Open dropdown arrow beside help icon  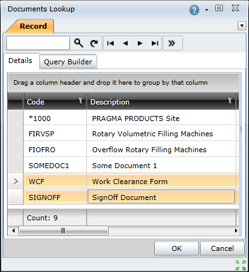pyautogui.click(x=206, y=10)
